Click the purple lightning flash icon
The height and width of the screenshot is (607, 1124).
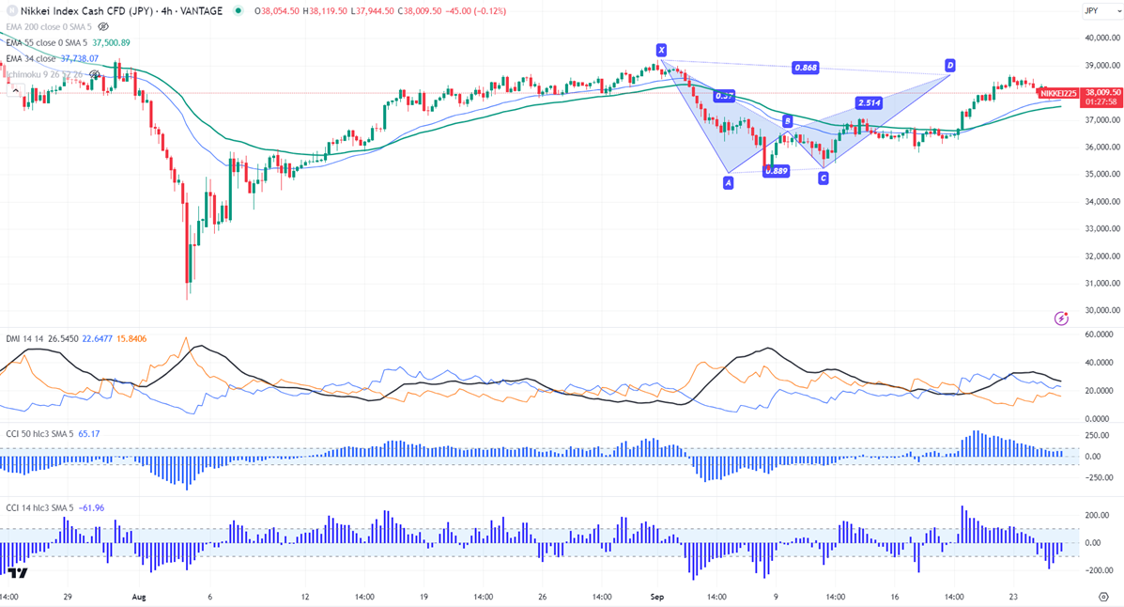1062,318
